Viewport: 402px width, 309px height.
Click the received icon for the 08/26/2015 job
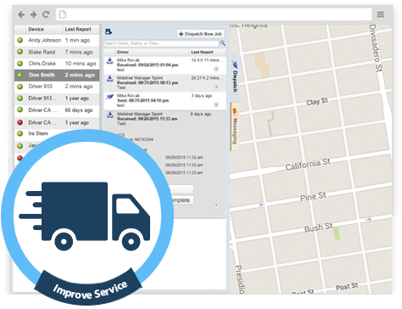click(x=109, y=115)
